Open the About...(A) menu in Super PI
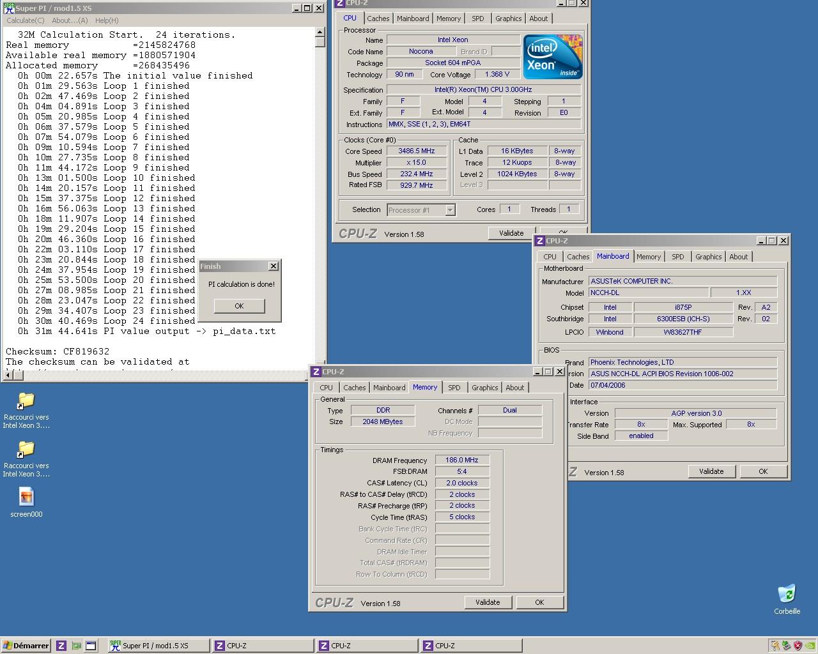Viewport: 818px width, 654px height. [x=70, y=20]
